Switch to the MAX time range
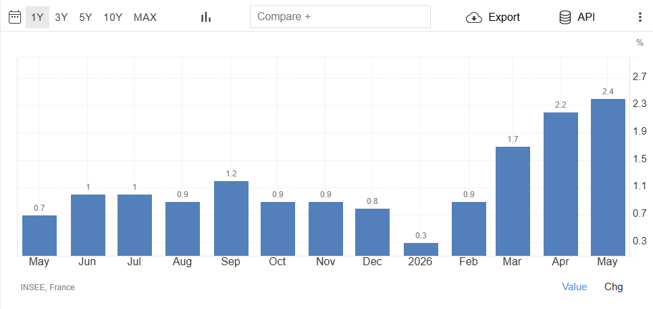Screen dimensions: 653x309 click(145, 17)
